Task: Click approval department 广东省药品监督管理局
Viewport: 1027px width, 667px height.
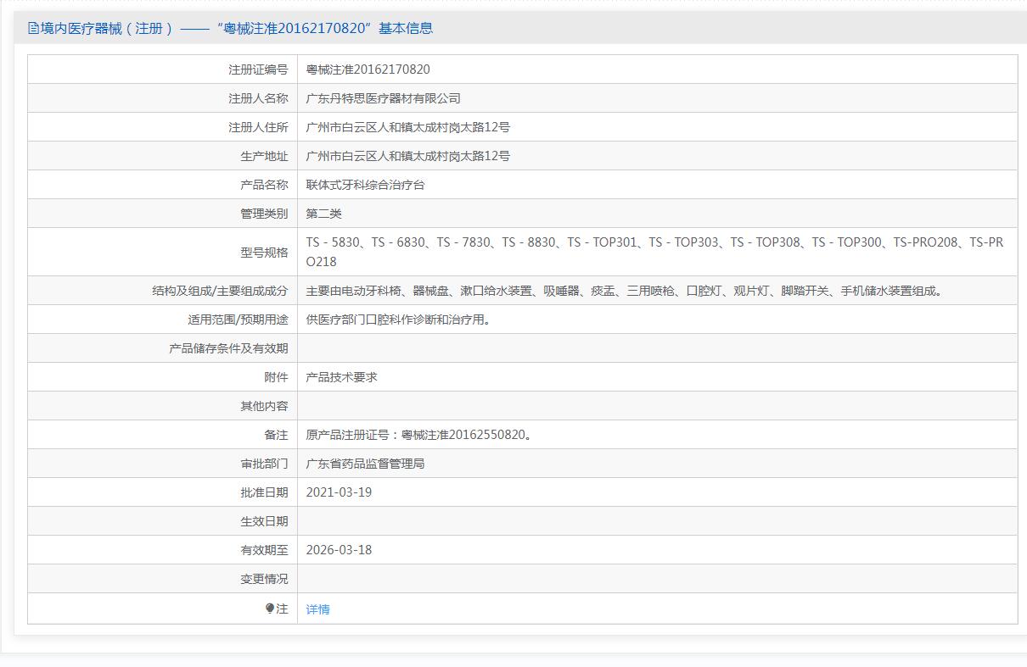Action: point(366,464)
